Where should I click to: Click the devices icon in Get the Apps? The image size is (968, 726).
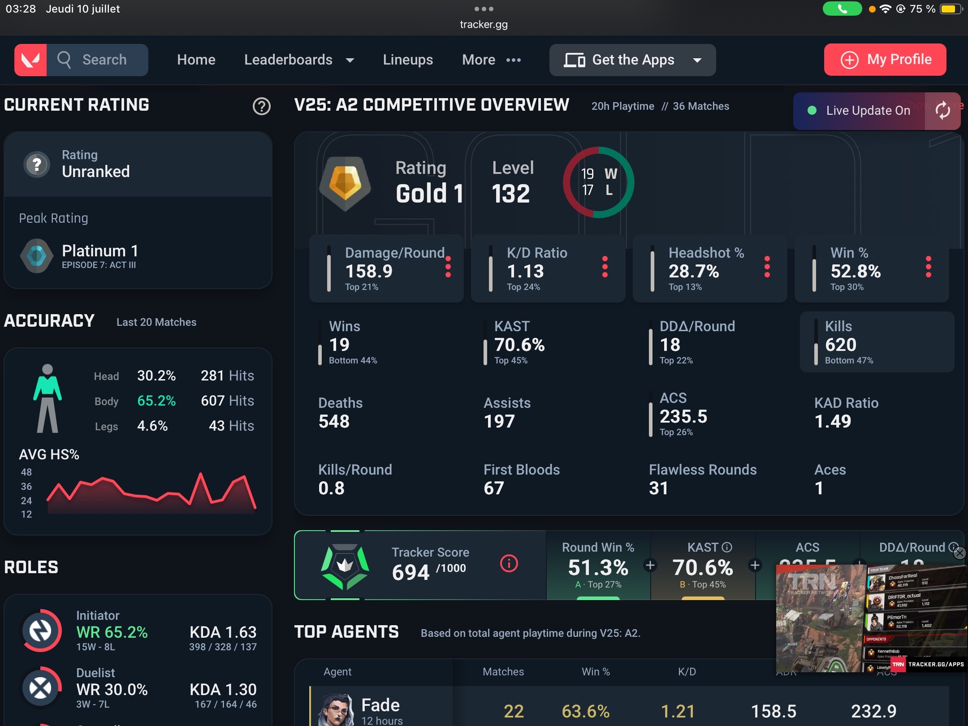point(575,60)
